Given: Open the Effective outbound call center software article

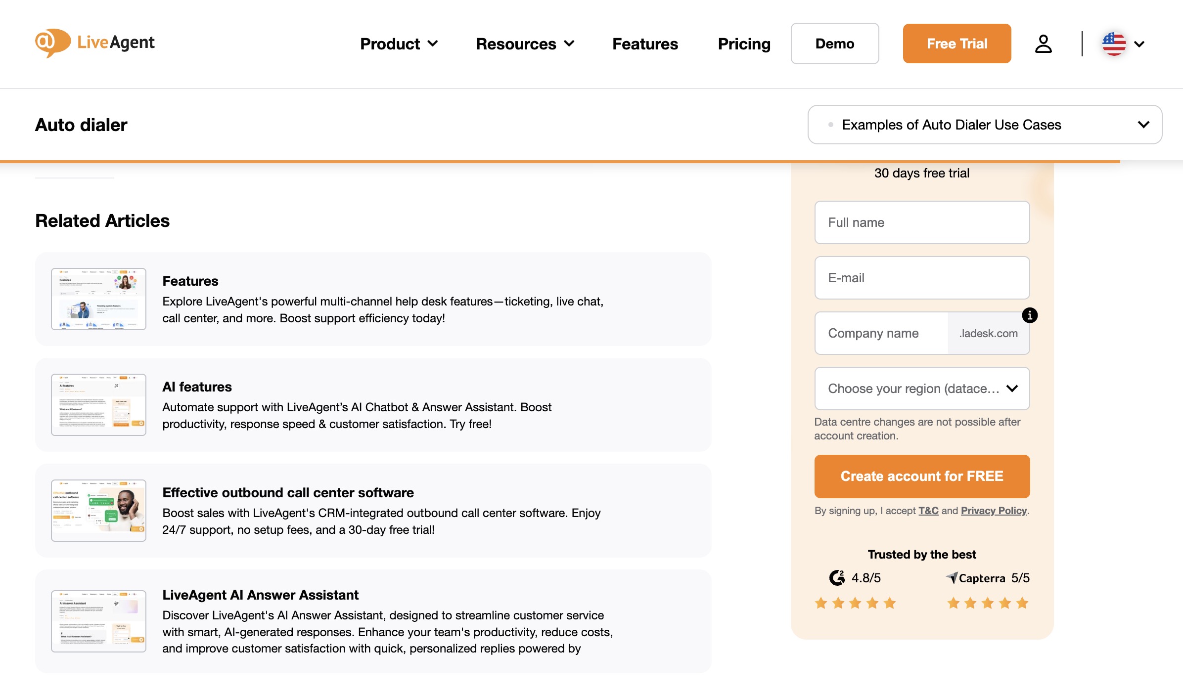Looking at the screenshot, I should coord(288,492).
